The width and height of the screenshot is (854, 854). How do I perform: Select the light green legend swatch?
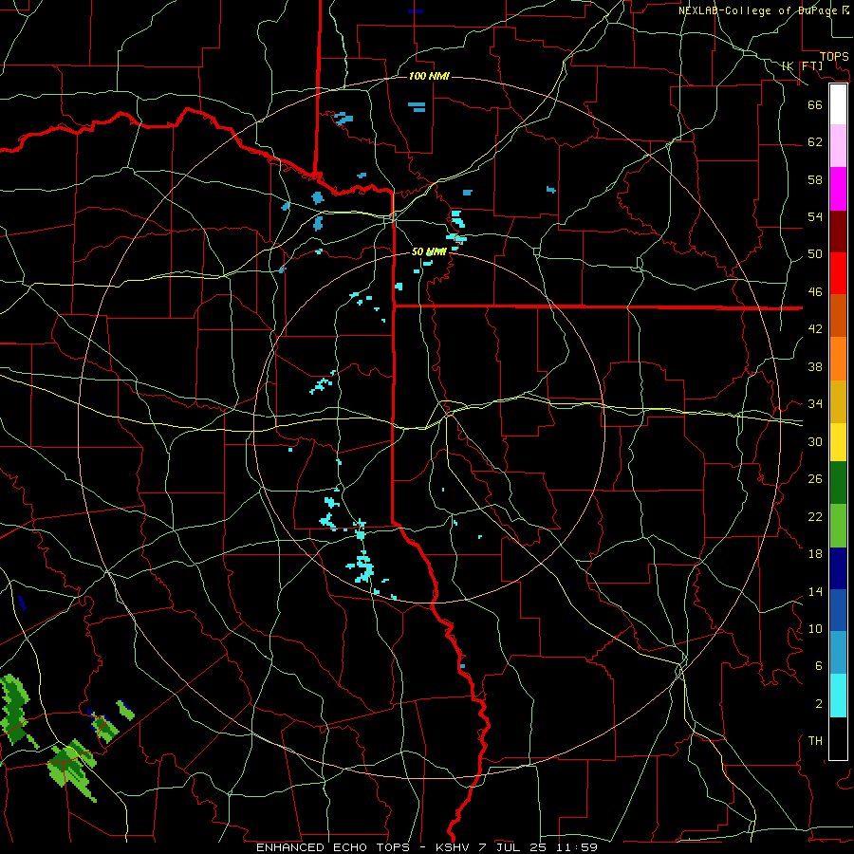click(838, 526)
